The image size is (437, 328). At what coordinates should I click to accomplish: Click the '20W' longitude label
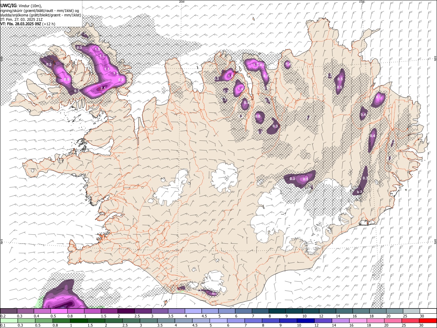click(x=182, y=2)
